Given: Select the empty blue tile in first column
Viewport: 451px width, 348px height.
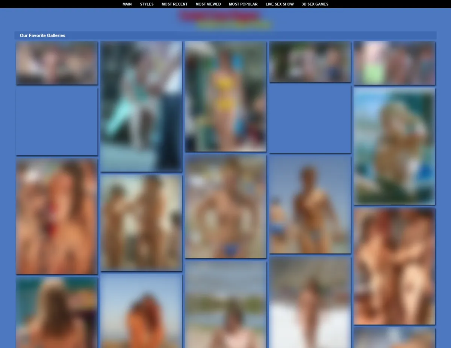Looking at the screenshot, I should 57,121.
